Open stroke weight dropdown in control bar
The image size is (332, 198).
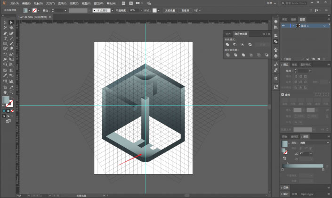coord(65,10)
